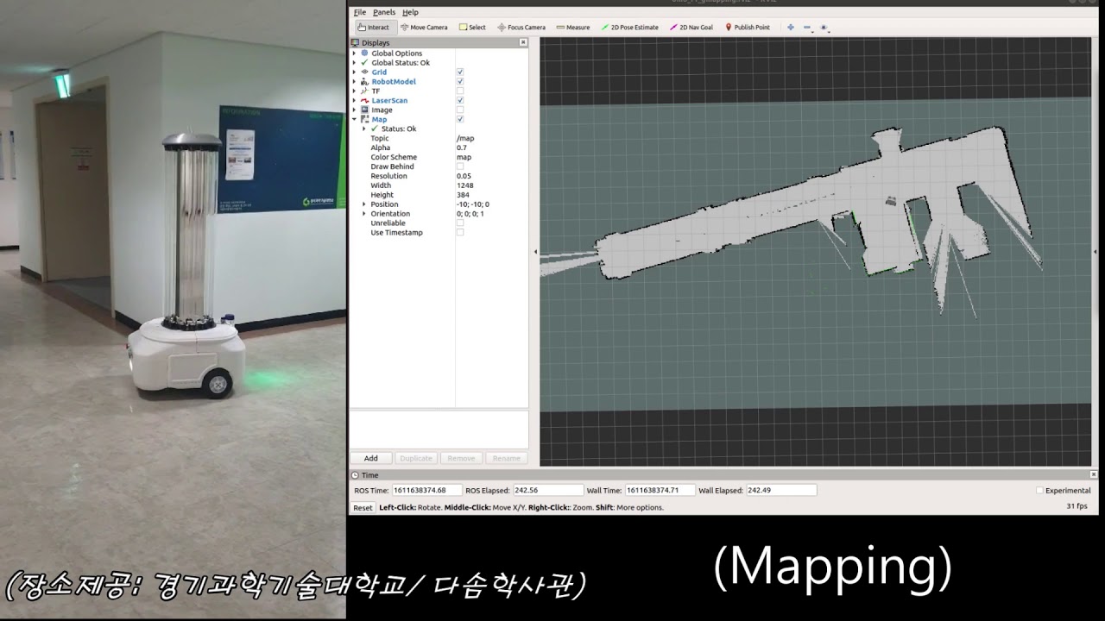The image size is (1105, 621).
Task: Click the Map Status: Ok checkmark icon
Action: 375,129
